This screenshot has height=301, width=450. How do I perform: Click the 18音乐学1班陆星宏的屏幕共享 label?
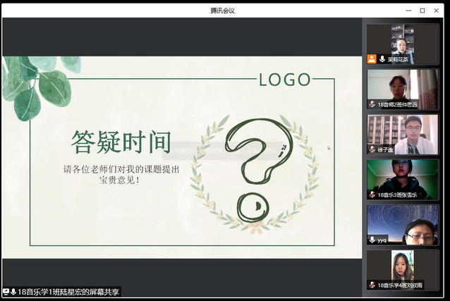pos(68,292)
